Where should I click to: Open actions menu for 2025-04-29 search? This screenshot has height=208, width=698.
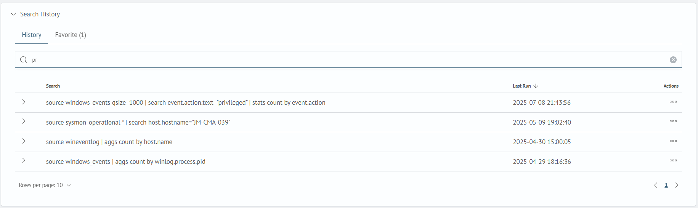tap(673, 161)
